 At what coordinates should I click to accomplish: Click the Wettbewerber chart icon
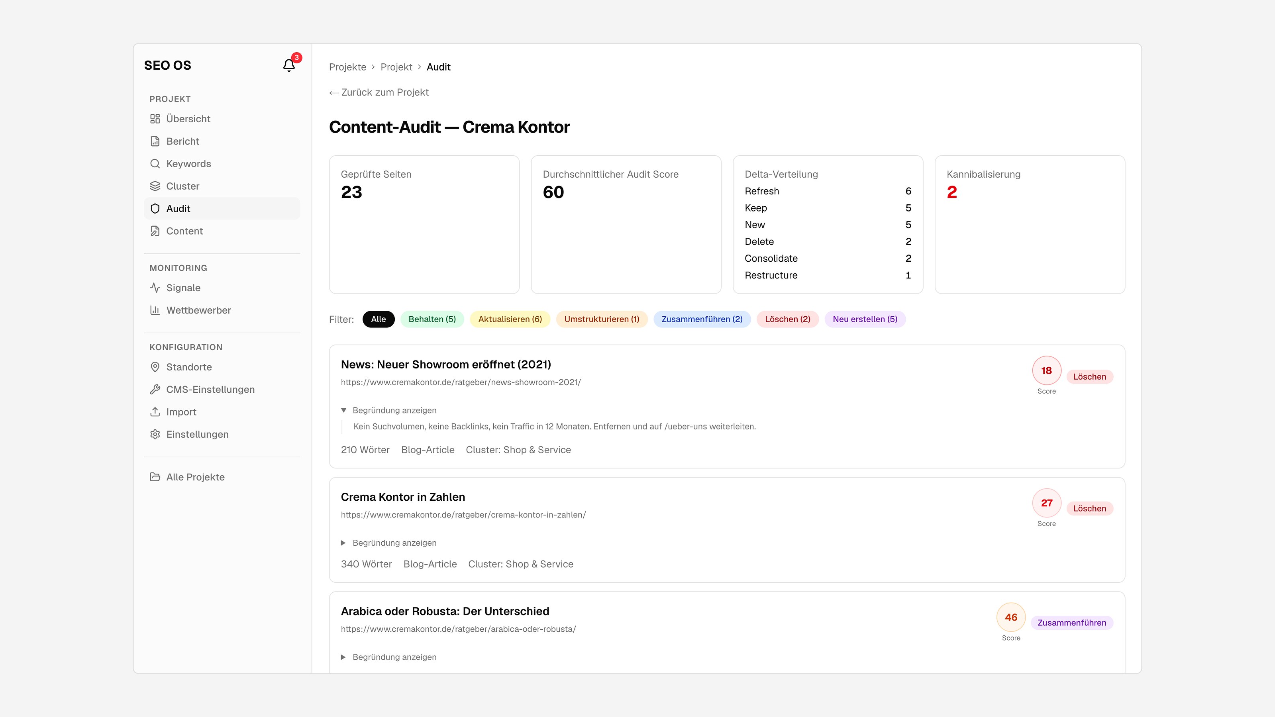(x=155, y=310)
